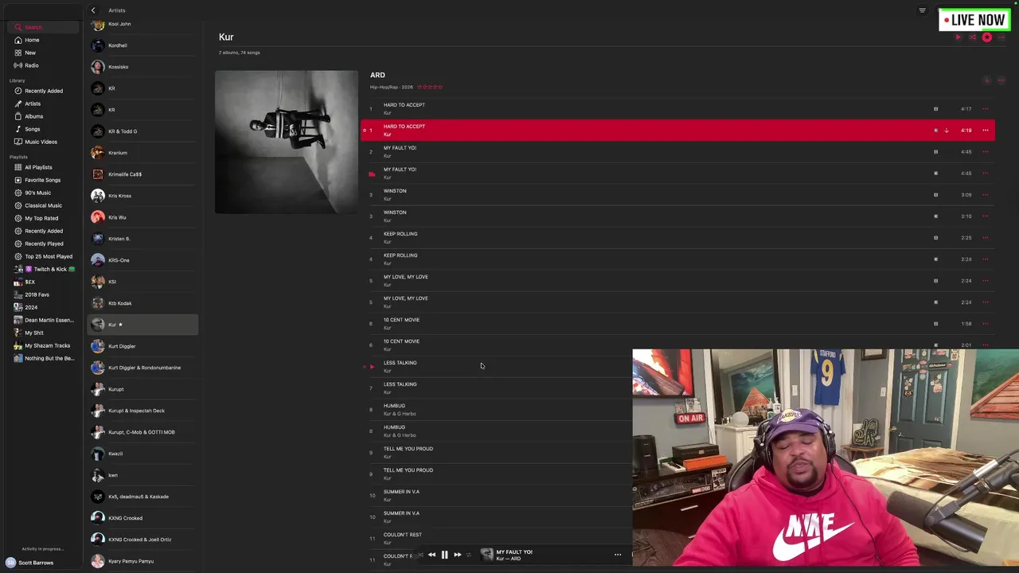Pause the current song

click(x=444, y=555)
